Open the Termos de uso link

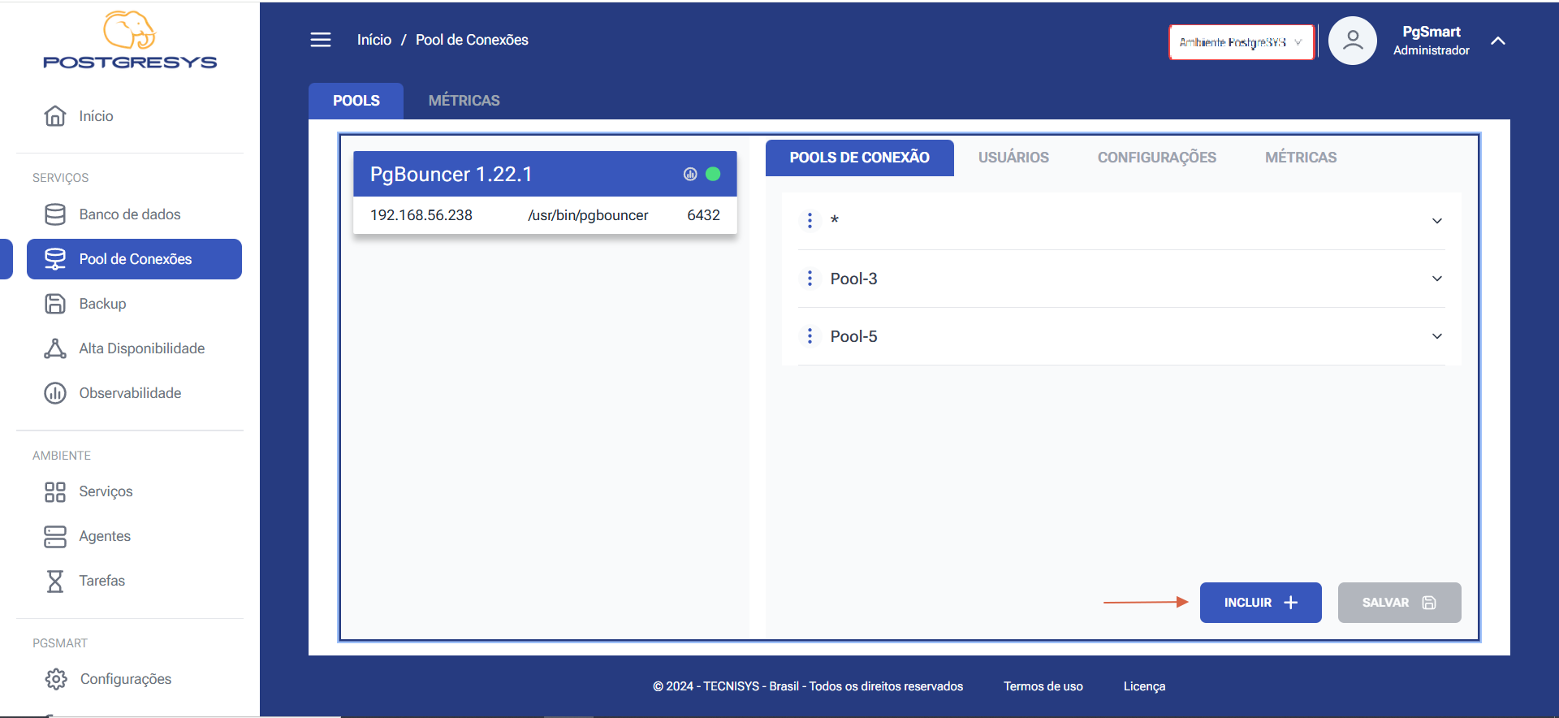coord(1043,686)
